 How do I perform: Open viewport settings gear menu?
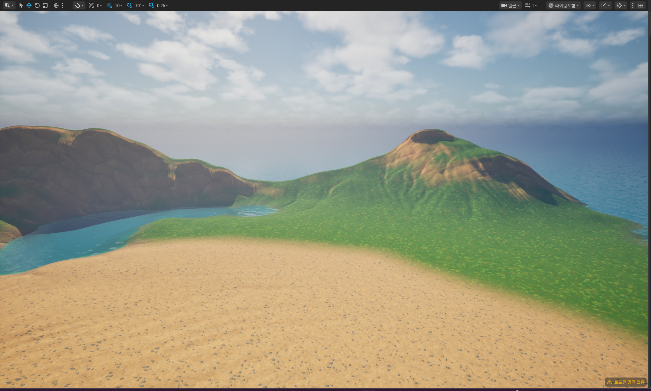[x=621, y=5]
